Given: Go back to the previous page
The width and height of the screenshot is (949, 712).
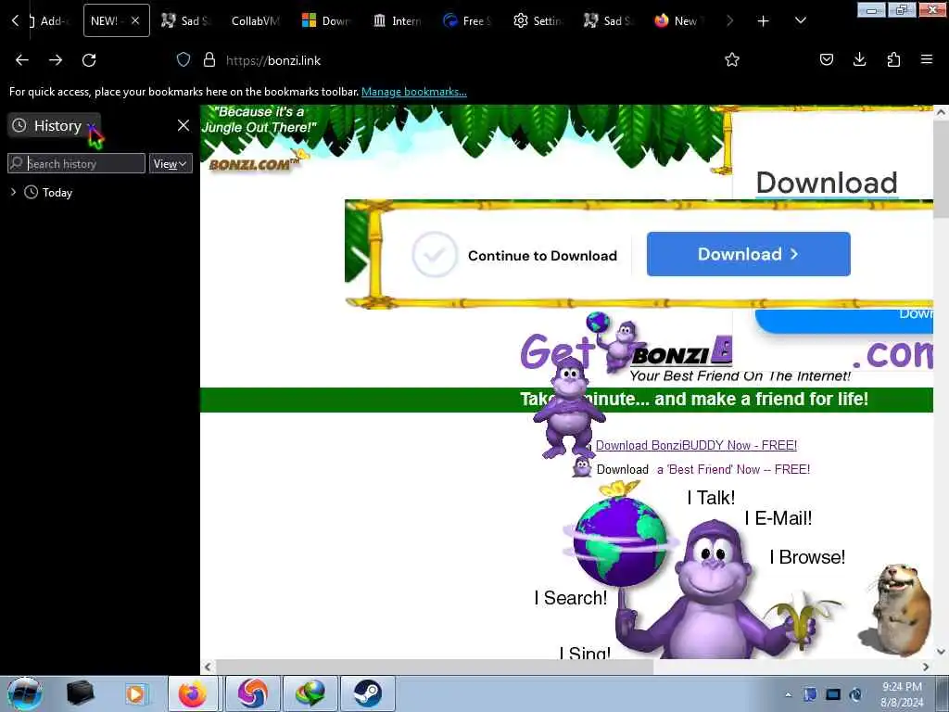Looking at the screenshot, I should [x=22, y=60].
